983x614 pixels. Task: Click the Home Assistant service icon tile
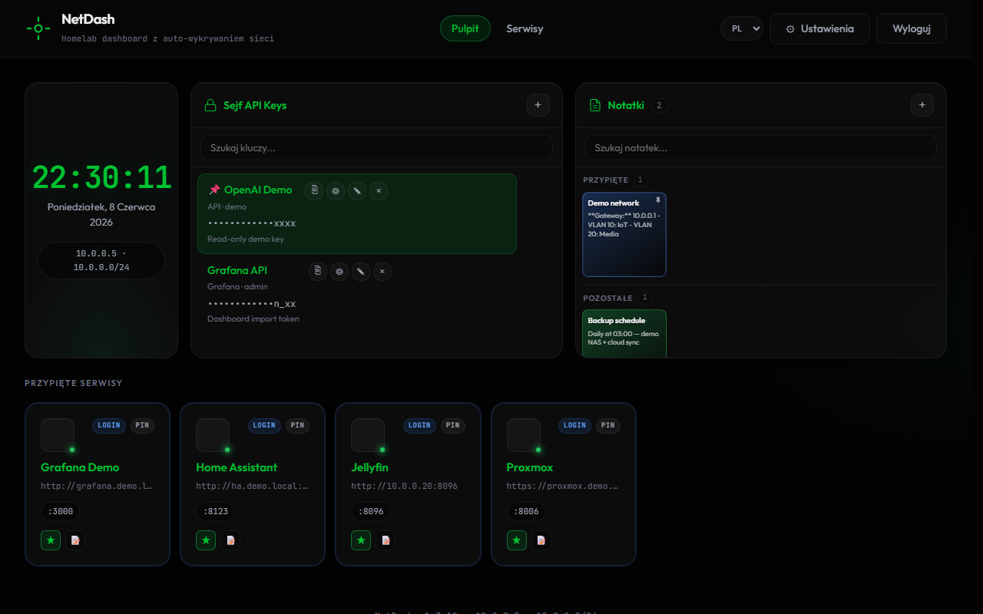coord(213,435)
